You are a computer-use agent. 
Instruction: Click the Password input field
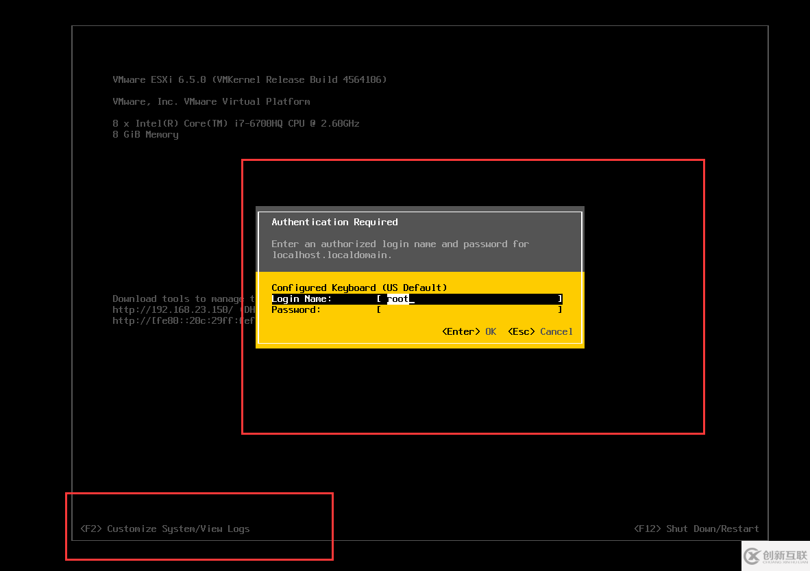coord(469,309)
